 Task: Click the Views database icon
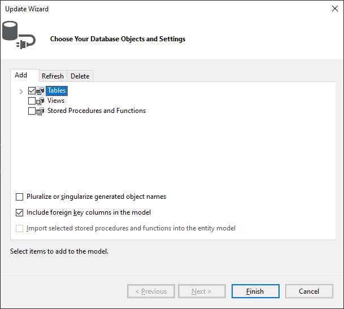click(x=40, y=101)
